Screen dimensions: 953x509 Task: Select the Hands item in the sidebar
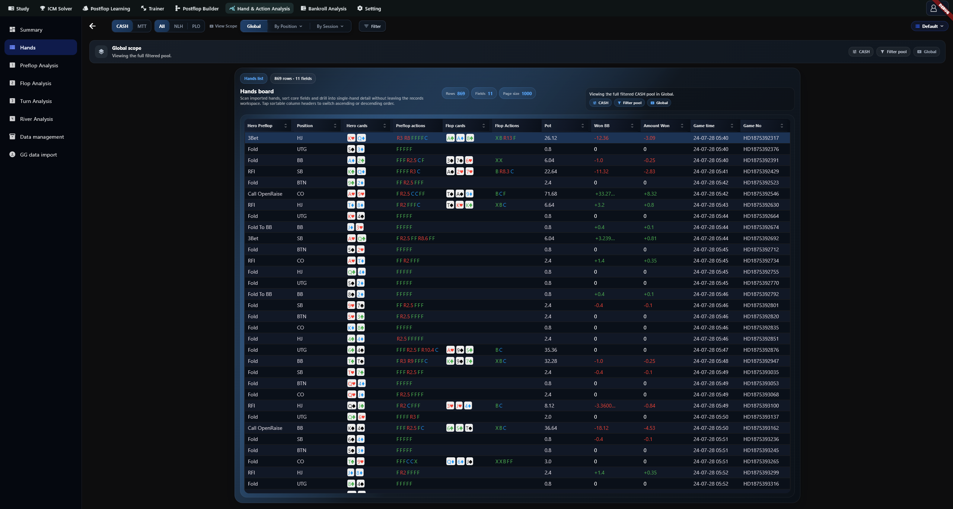coord(41,48)
